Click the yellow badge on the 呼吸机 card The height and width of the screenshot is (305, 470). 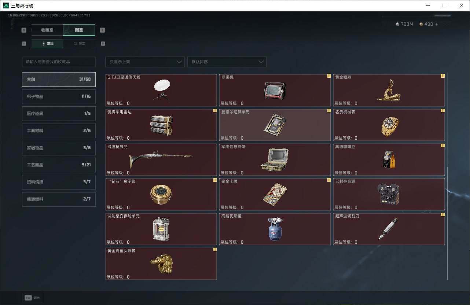coord(329,76)
